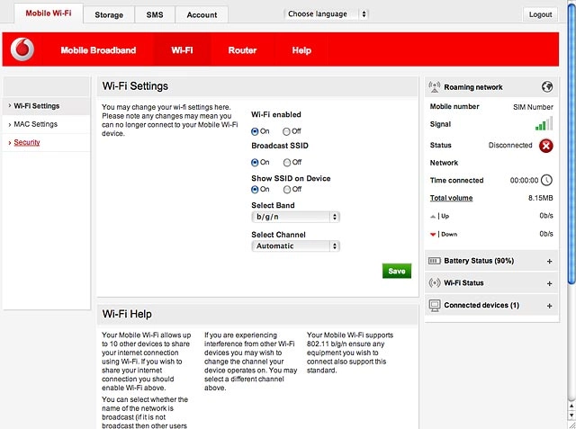Click the globe icon beside Roaming network
The width and height of the screenshot is (576, 429).
(546, 87)
